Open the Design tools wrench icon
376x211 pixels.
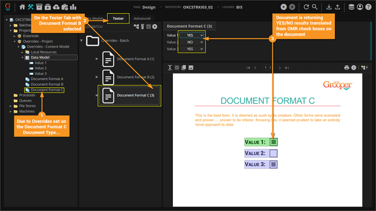click(31, 7)
